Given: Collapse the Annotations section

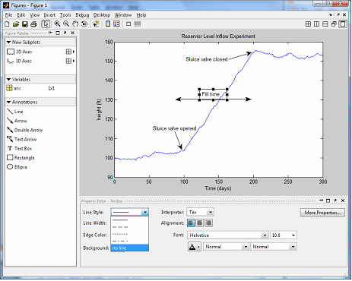Looking at the screenshot, I should click(x=8, y=102).
